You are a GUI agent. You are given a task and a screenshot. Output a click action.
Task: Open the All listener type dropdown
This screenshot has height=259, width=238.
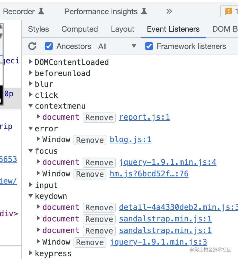click(117, 46)
